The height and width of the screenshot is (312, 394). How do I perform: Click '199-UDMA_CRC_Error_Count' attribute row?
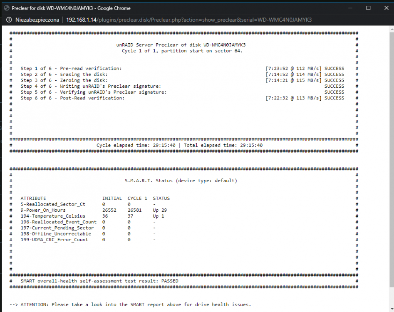(54, 240)
